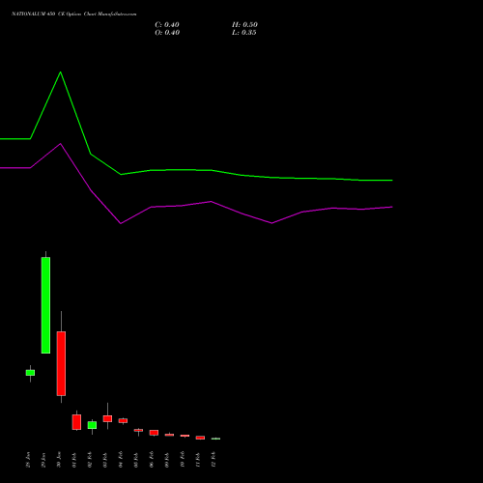Select the high value H: 0.50

244,25
